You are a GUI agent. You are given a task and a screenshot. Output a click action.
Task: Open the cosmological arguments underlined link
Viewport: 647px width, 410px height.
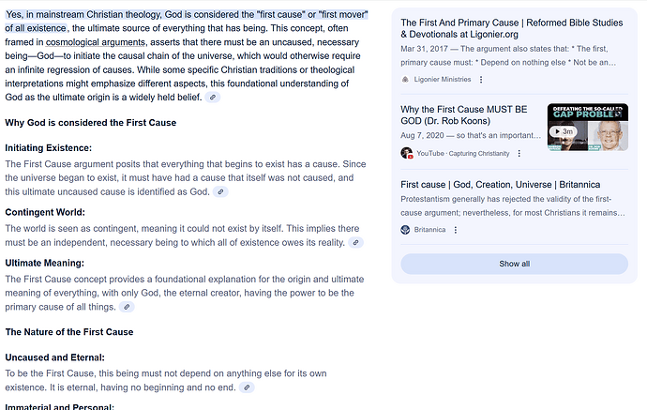(x=96, y=42)
